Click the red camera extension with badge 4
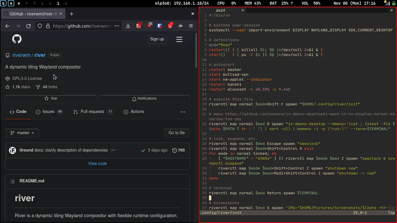The width and height of the screenshot is (397, 223). pyautogui.click(x=170, y=26)
